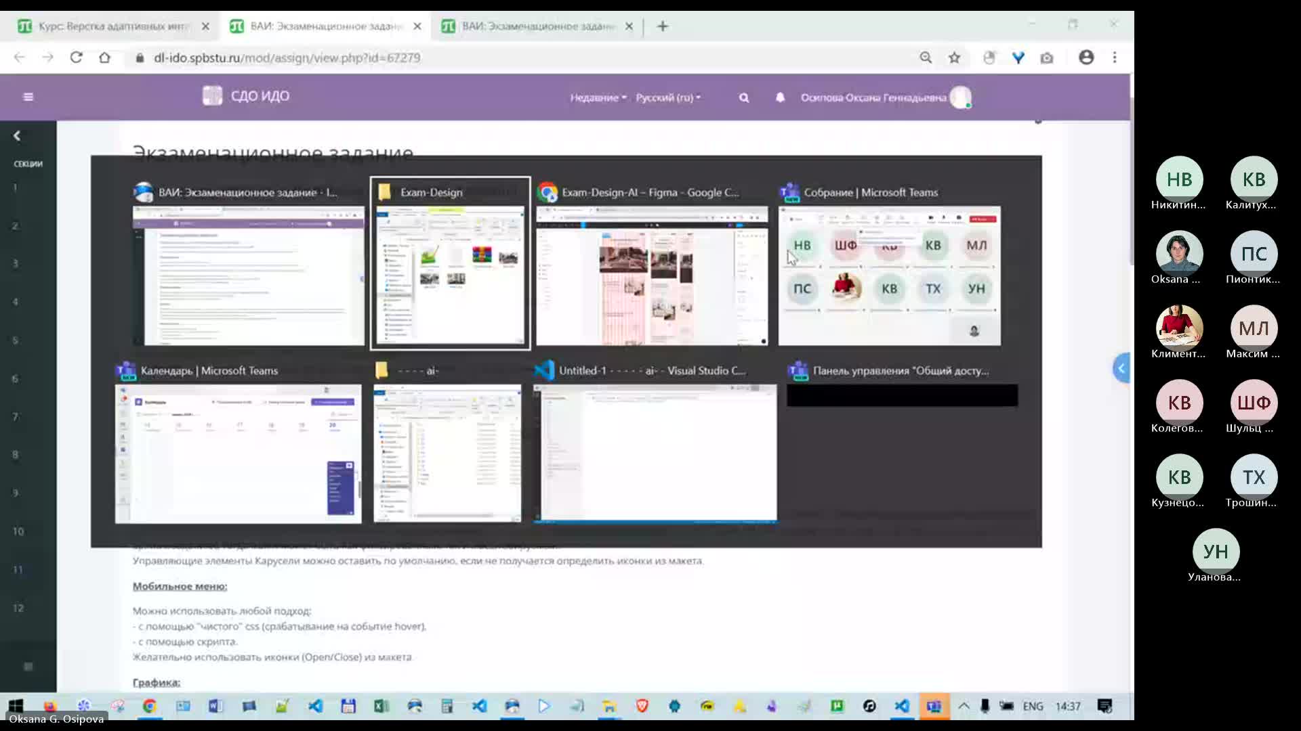Click the СДО ИДО site logo
This screenshot has width=1301, height=731.
coord(246,96)
